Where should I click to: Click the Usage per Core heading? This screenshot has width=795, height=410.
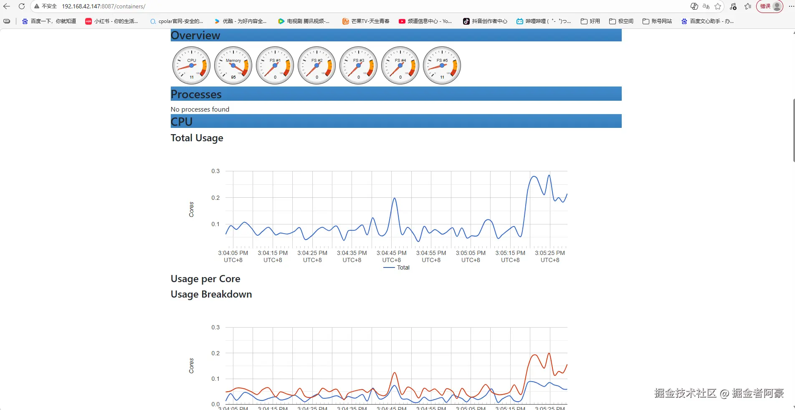[x=205, y=279]
